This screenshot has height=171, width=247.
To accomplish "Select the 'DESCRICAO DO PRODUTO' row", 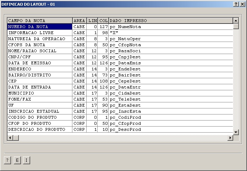I will click(x=39, y=129).
